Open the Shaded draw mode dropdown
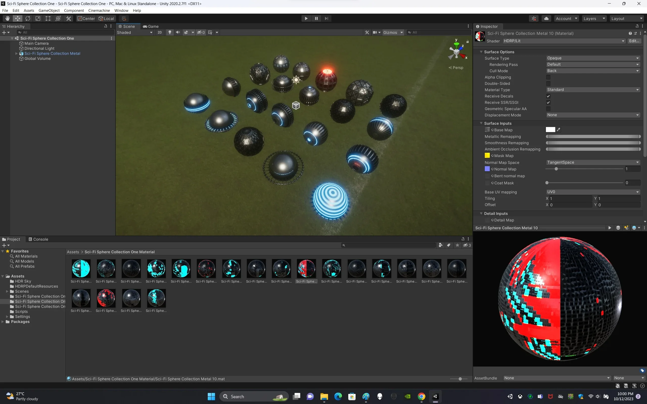Screen dimensions: 647x404 (135, 32)
